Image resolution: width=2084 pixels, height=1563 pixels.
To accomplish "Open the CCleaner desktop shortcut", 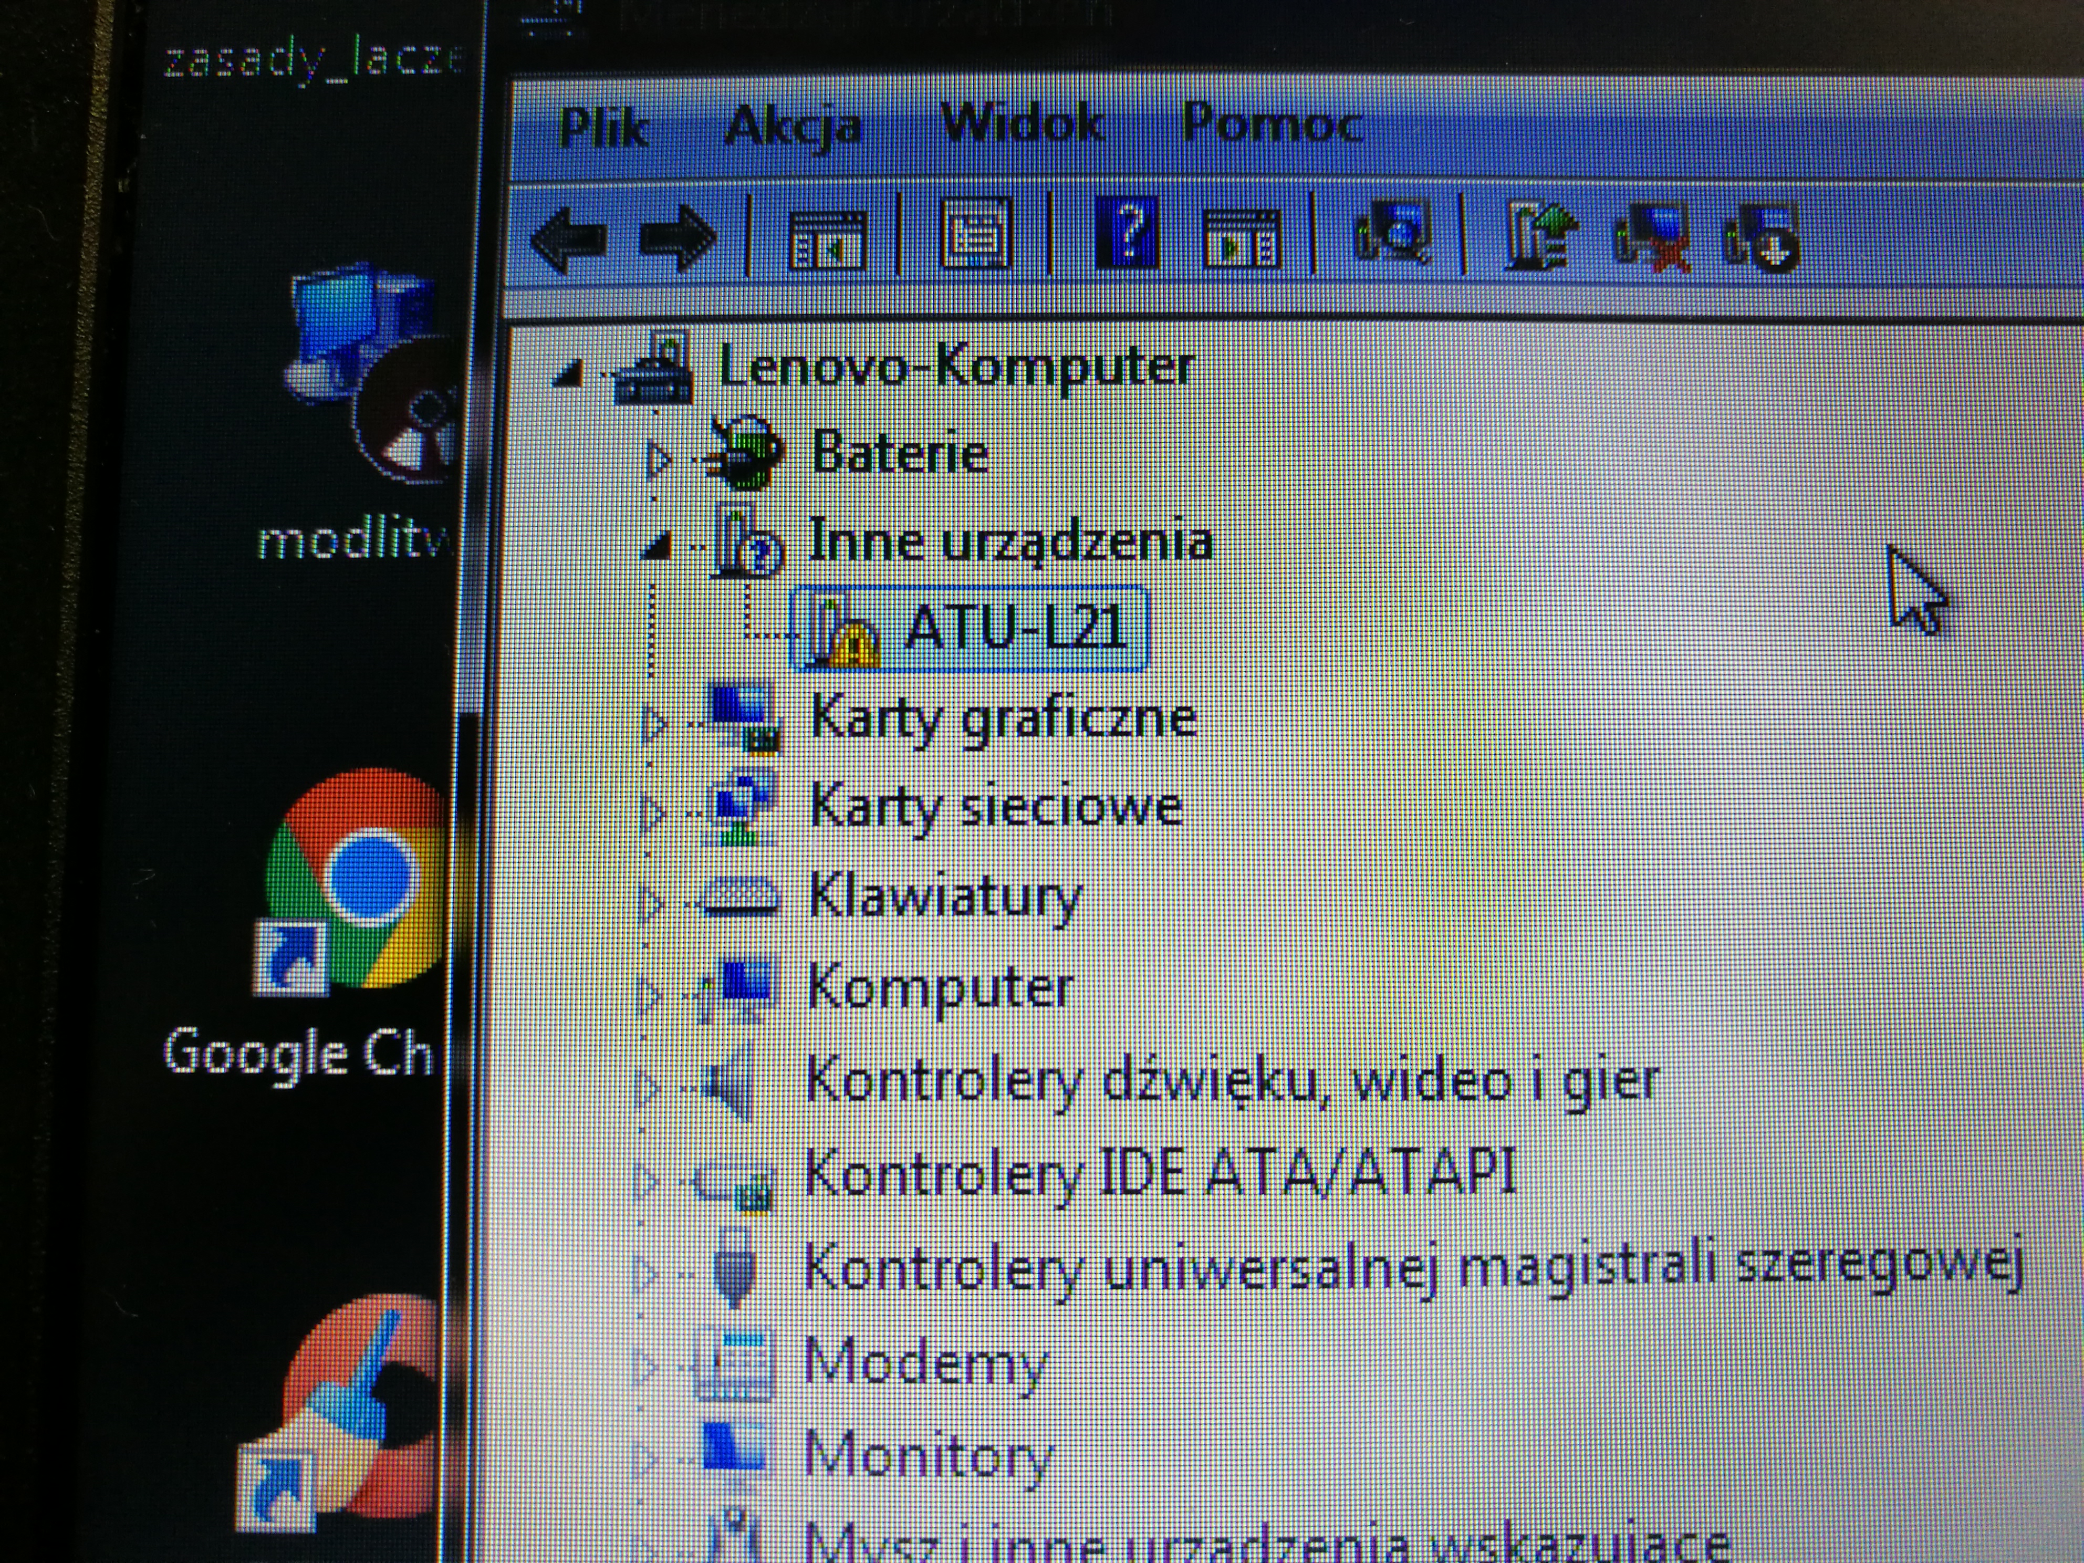I will pos(339,1413).
